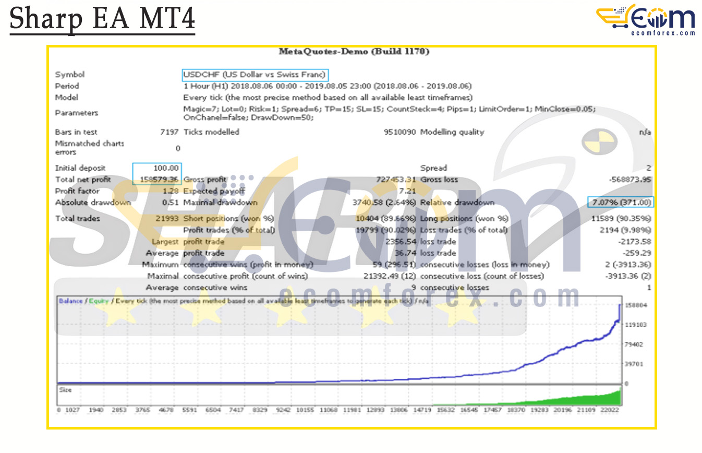Viewport: 702px width, 453px height.
Task: Select the highlighted USDCHF symbol value
Action: click(255, 75)
